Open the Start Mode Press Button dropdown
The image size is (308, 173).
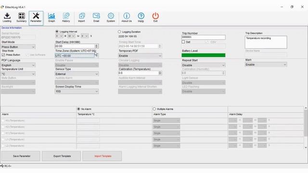(x=18, y=47)
